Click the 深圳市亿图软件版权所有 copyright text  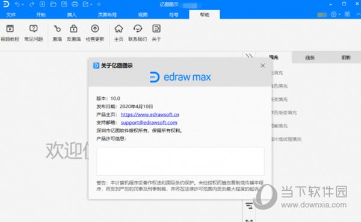coord(140,131)
